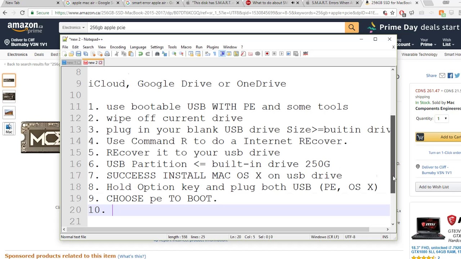
Task: Click the email share envelope icon
Action: [442, 76]
